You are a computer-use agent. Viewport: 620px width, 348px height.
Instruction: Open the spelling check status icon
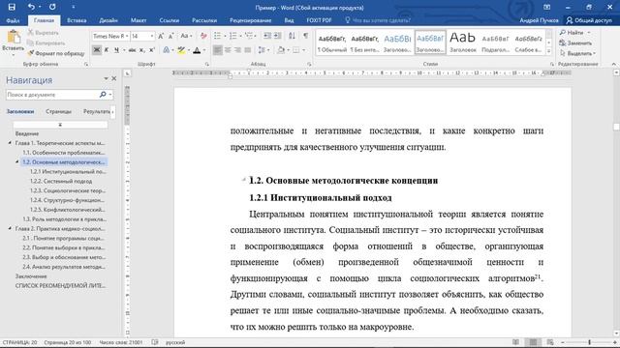pos(155,342)
